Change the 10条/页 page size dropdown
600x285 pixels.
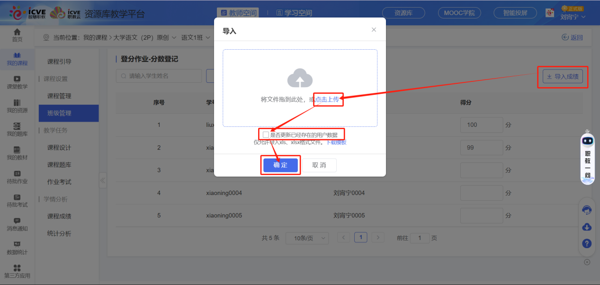click(x=307, y=238)
